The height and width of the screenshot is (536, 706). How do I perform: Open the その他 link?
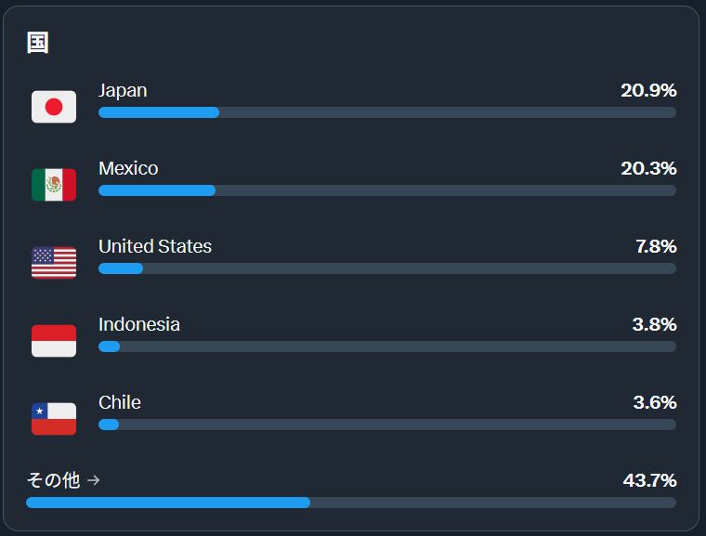[x=53, y=480]
